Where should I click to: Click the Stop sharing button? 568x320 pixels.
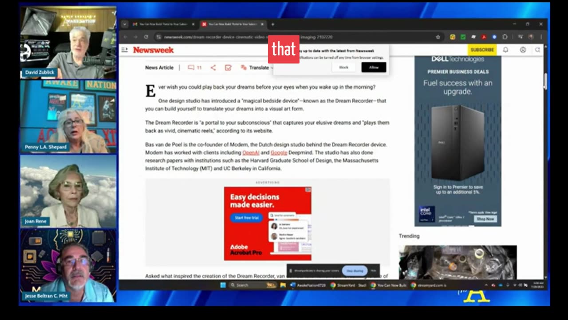click(355, 271)
